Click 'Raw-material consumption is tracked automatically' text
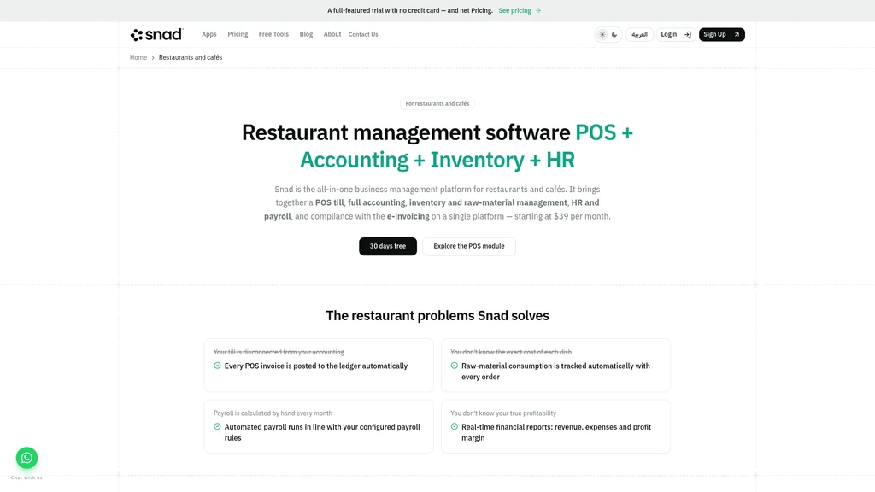This screenshot has height=492, width=875. [x=555, y=372]
